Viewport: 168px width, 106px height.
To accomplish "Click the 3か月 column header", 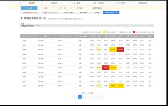I will click(113, 36).
